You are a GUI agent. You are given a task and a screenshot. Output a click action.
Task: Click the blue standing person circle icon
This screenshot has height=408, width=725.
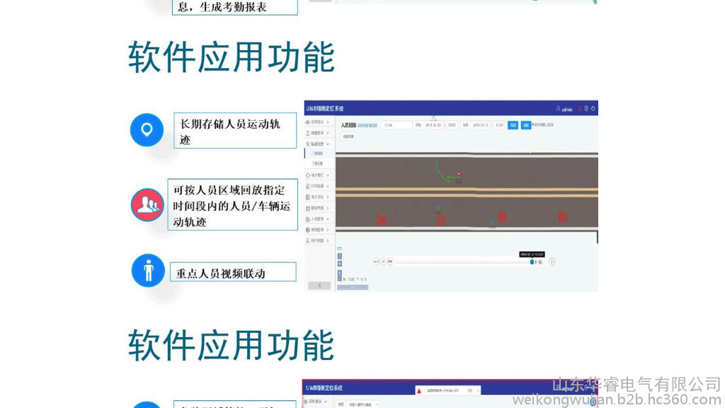(149, 270)
